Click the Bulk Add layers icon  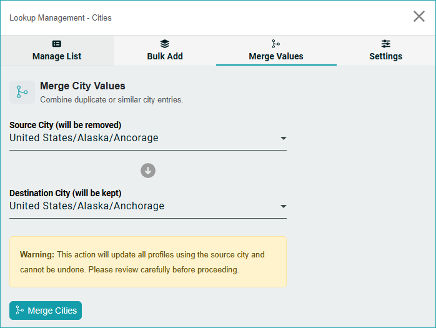coord(165,44)
